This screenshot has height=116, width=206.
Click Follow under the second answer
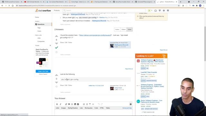pos(70,85)
